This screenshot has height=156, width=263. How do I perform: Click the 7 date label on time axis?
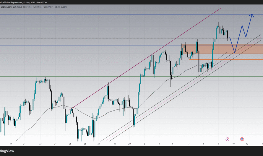point(189,144)
